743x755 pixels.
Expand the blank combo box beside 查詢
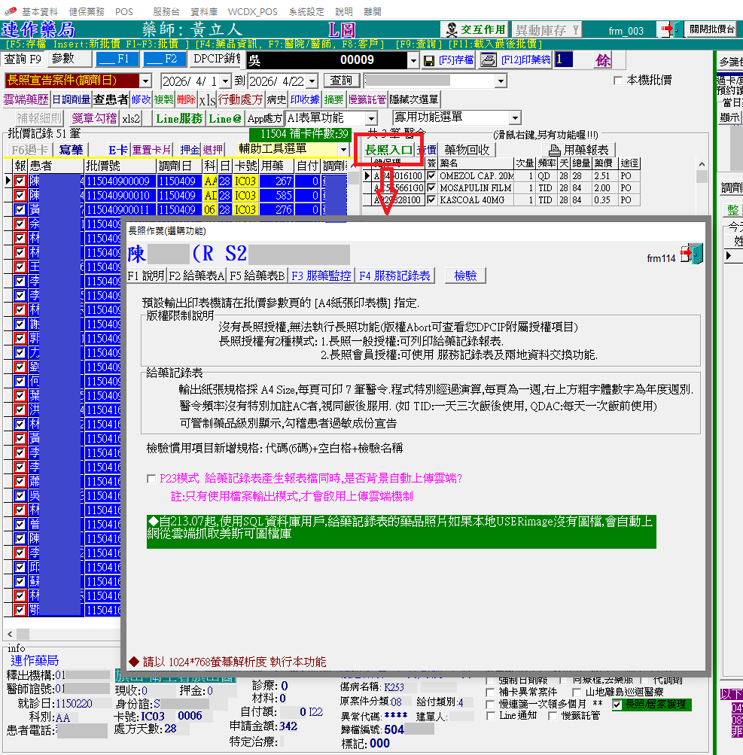(x=501, y=81)
